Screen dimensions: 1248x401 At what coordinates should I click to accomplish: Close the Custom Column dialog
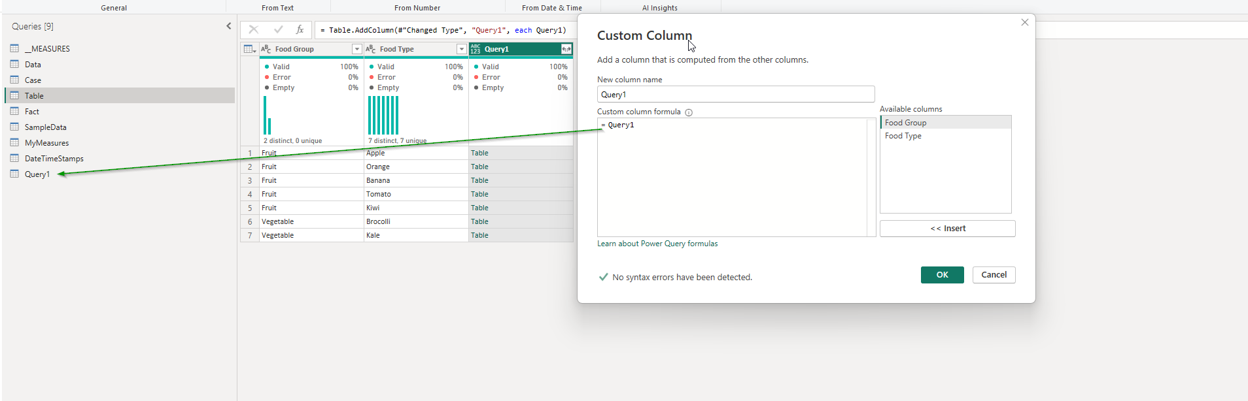1025,22
